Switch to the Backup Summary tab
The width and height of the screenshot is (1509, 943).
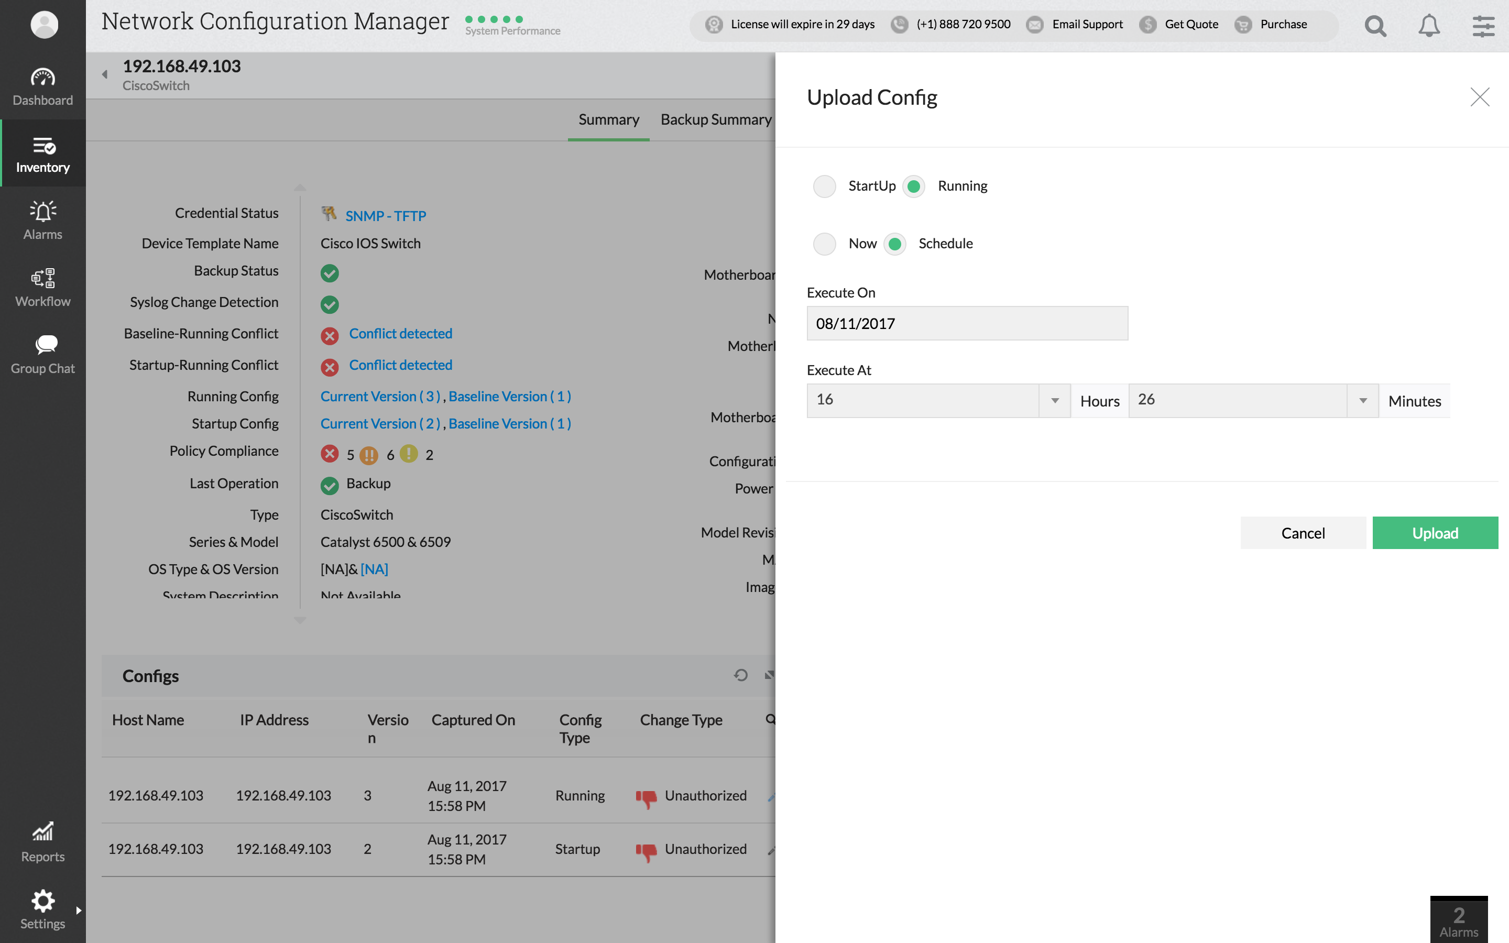716,119
